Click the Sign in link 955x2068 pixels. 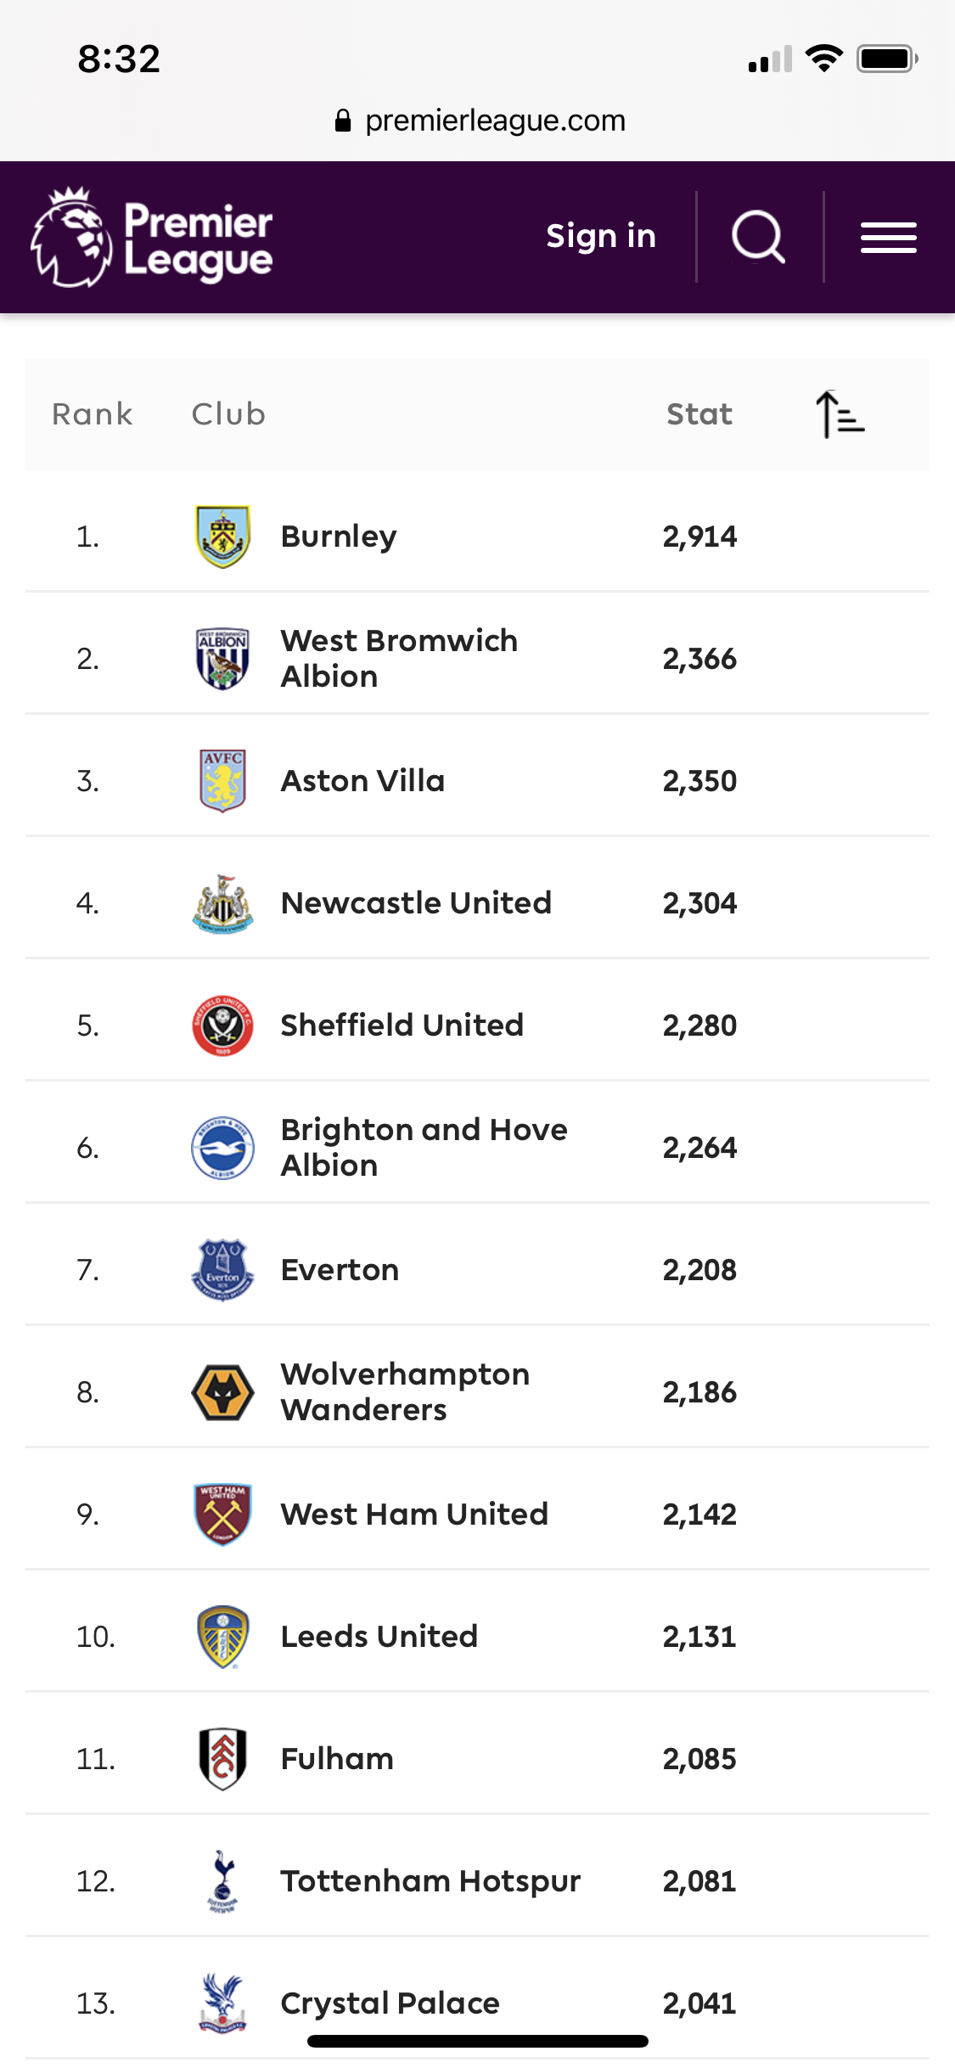pos(601,236)
